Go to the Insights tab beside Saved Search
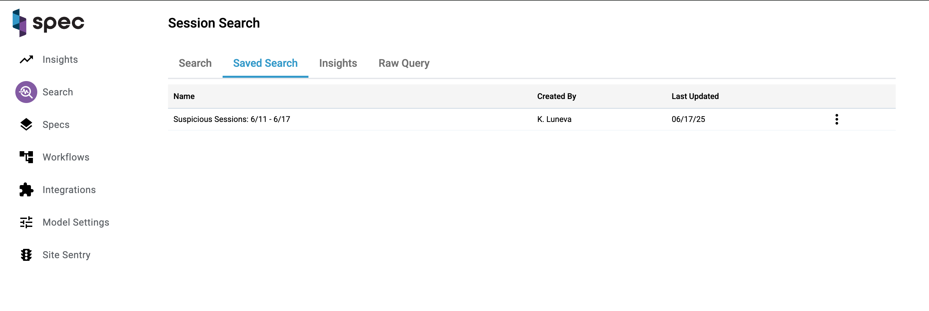 (x=338, y=63)
